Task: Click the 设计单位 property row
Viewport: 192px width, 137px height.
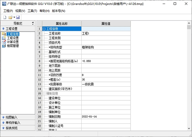Action: 62,103
